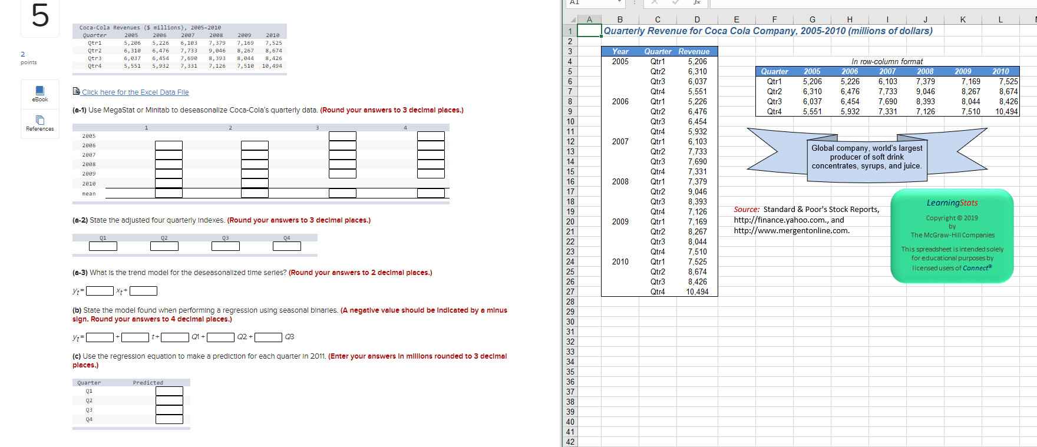Click the 'In row-column format' label
1037x447 pixels.
[887, 61]
